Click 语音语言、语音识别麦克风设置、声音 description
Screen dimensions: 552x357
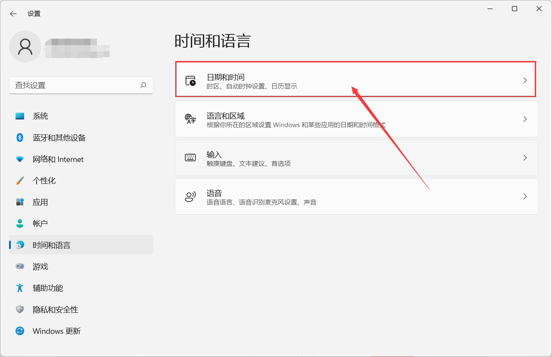[x=261, y=202]
